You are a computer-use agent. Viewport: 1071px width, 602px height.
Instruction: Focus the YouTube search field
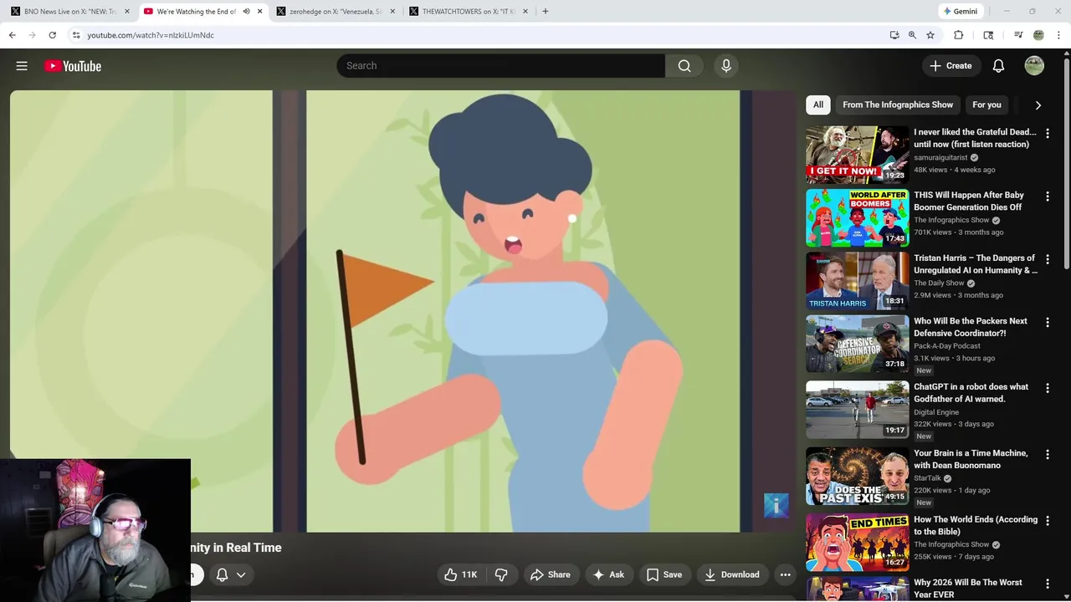pyautogui.click(x=500, y=66)
